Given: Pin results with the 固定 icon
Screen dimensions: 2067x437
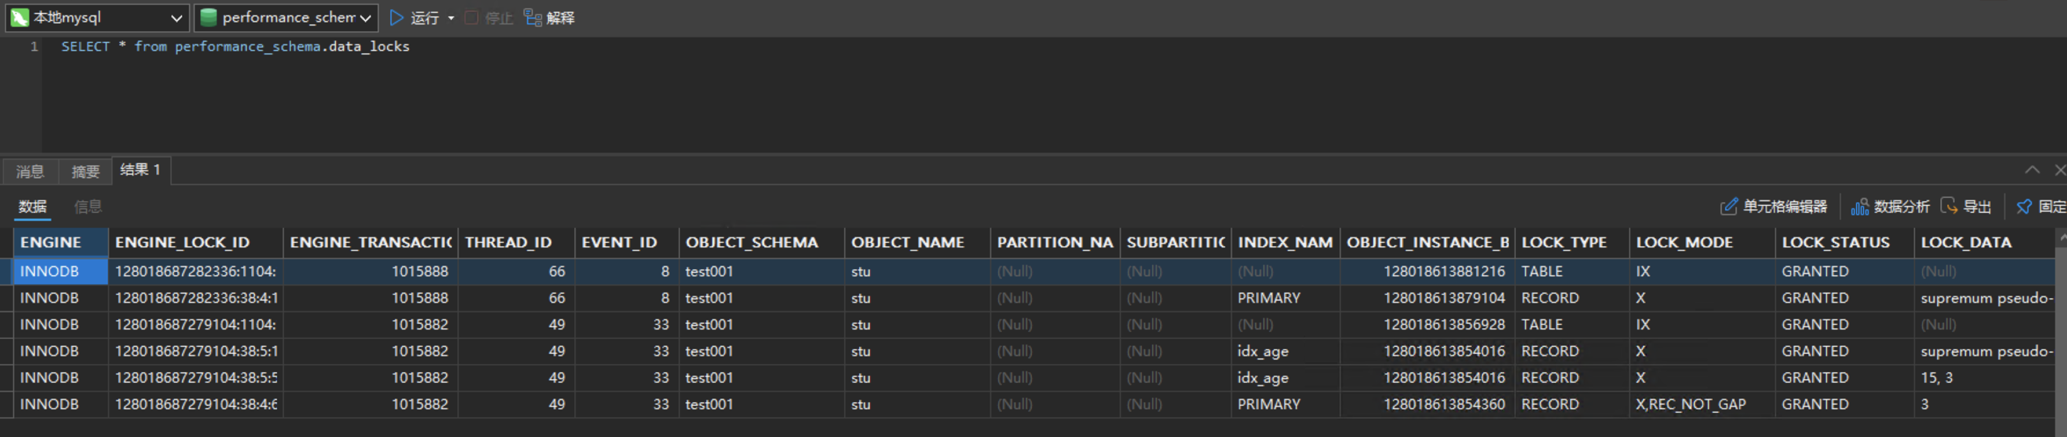Looking at the screenshot, I should pyautogui.click(x=2024, y=206).
